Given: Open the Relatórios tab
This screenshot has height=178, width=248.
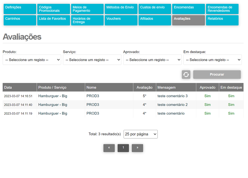Looking at the screenshot, I should (222, 20).
